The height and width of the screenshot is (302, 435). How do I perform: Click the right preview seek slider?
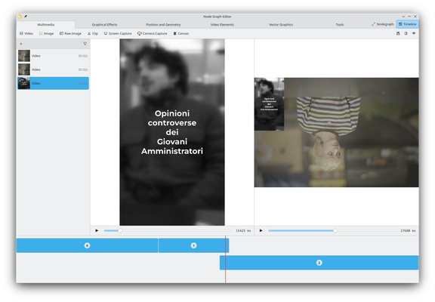(x=332, y=230)
